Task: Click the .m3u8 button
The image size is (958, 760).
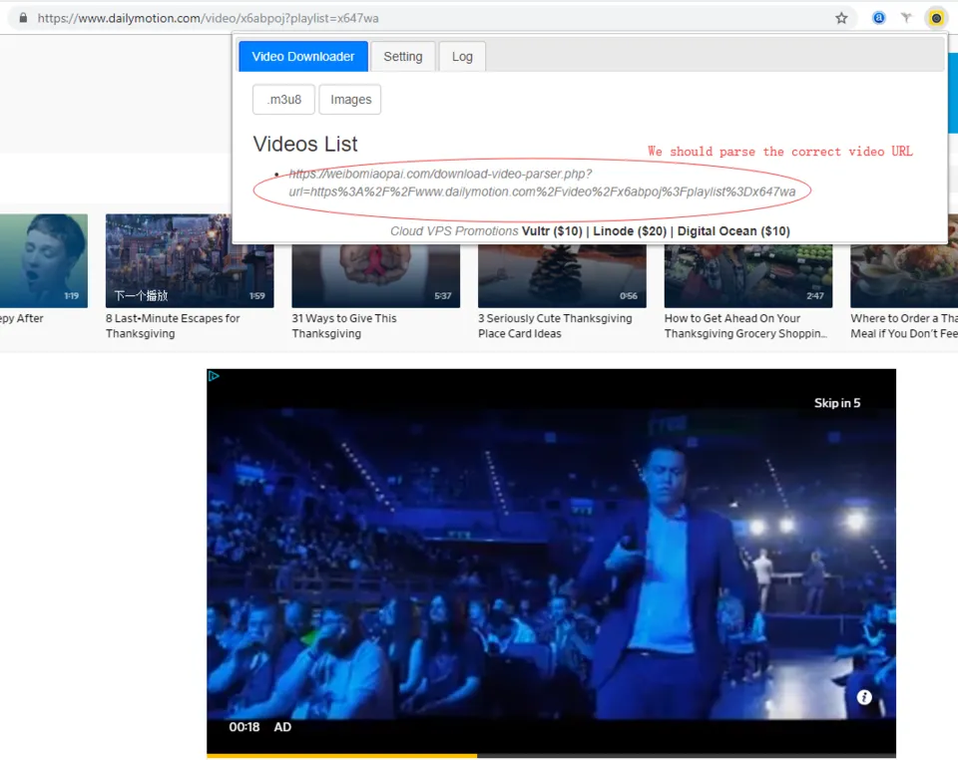Action: click(283, 100)
